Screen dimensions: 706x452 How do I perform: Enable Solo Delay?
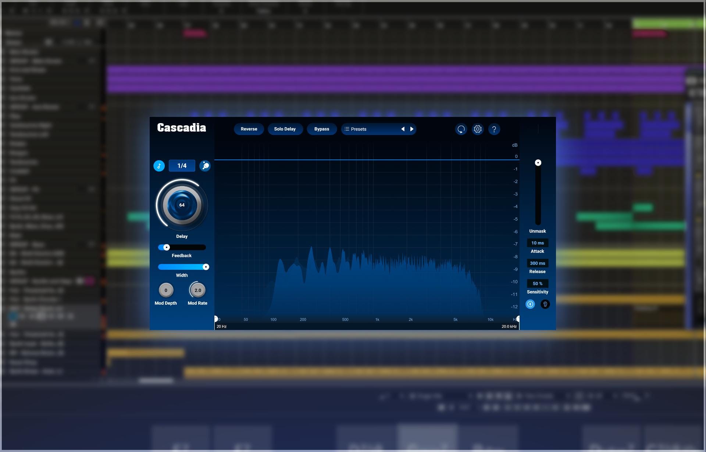click(285, 129)
